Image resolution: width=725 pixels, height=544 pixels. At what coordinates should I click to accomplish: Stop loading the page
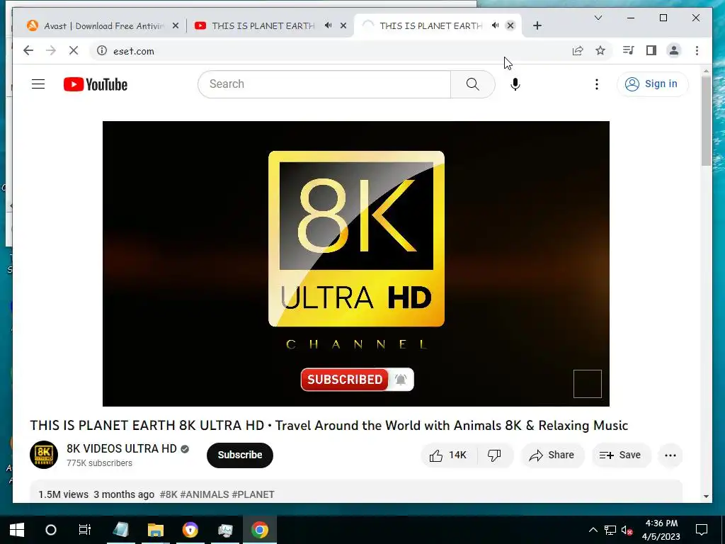(74, 50)
